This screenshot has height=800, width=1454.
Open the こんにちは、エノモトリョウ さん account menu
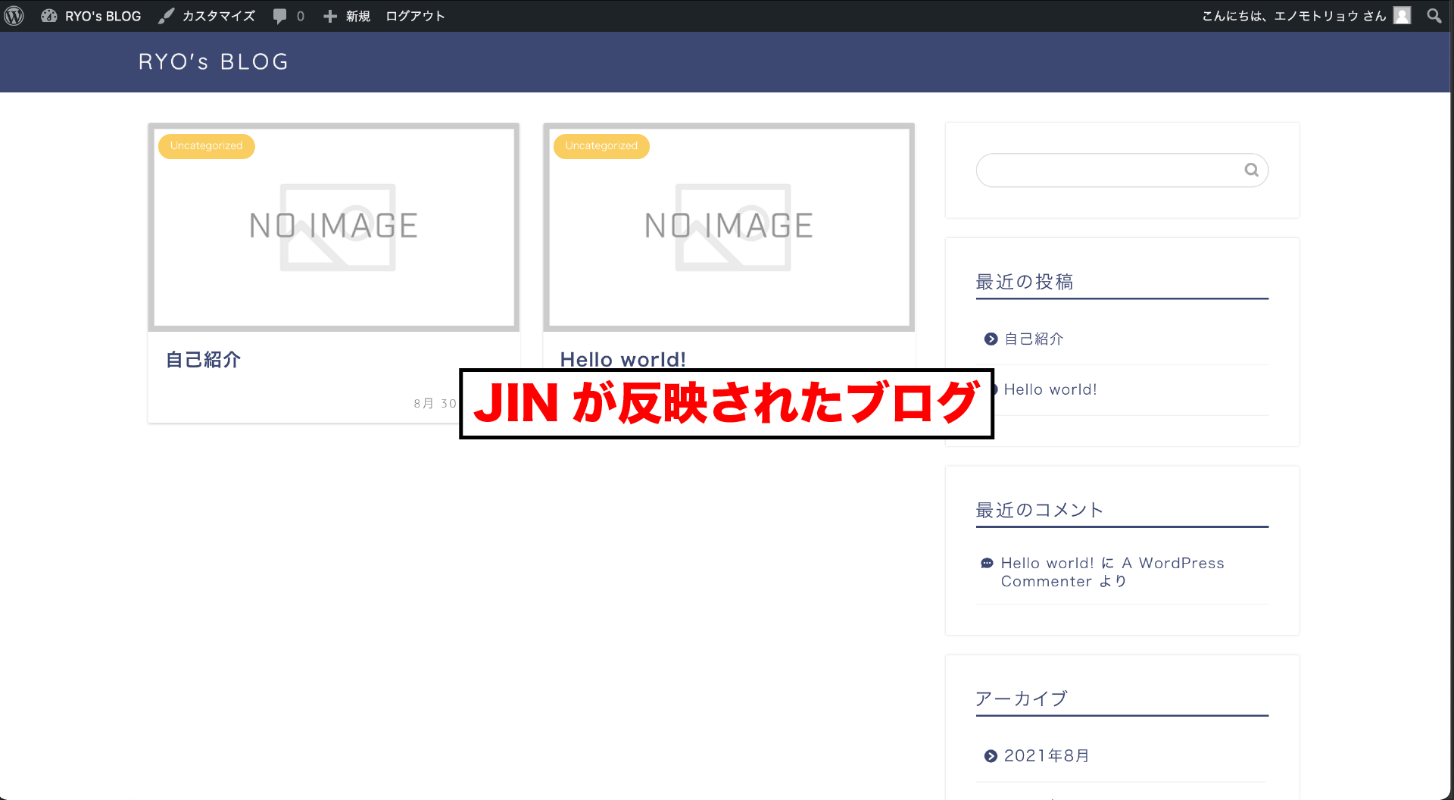[x=1293, y=16]
